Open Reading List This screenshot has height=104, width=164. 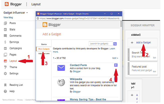pos(16,85)
